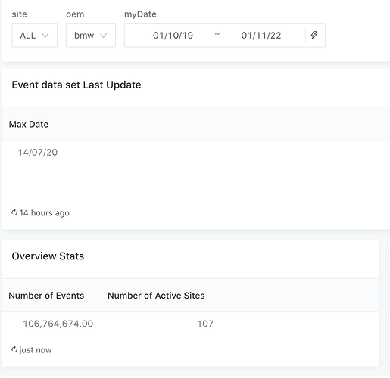Select the 14/07/20 table cell

[38, 153]
